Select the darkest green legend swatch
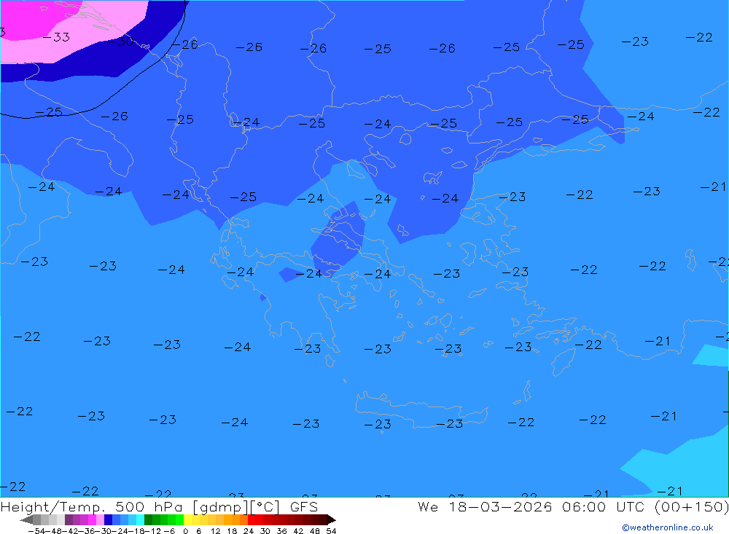The image size is (729, 534). [x=148, y=520]
